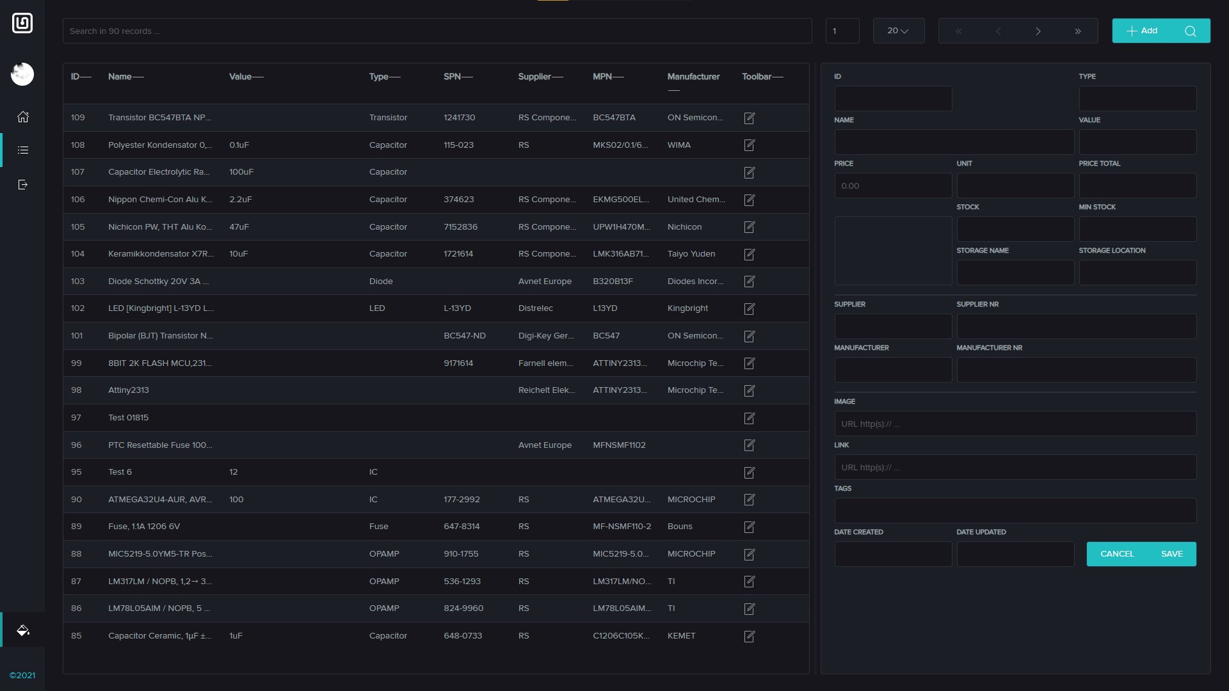Click the logout sidebar icon
The height and width of the screenshot is (691, 1229).
pos(23,185)
